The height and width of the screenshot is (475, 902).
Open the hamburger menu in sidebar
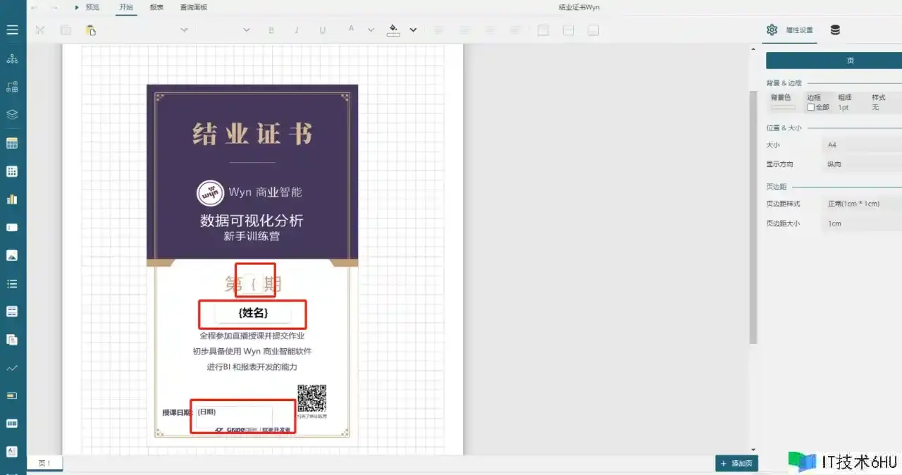pos(12,30)
